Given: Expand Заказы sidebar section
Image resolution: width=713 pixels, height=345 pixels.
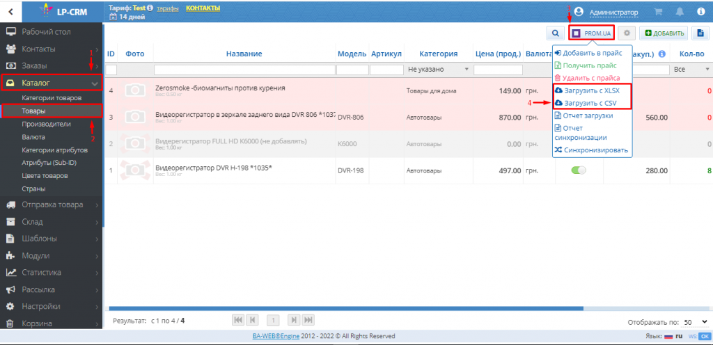Looking at the screenshot, I should pos(52,65).
